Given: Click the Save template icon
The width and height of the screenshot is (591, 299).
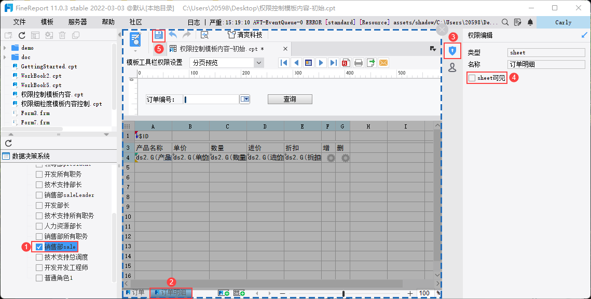Looking at the screenshot, I should click(158, 35).
